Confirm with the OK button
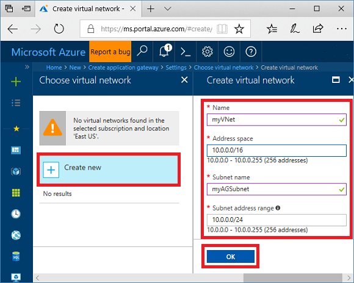This screenshot has width=354, height=283. pyautogui.click(x=231, y=257)
